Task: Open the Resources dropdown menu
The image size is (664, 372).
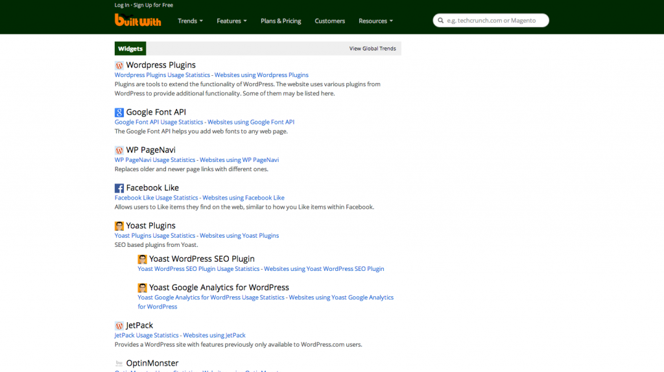Action: (x=375, y=21)
